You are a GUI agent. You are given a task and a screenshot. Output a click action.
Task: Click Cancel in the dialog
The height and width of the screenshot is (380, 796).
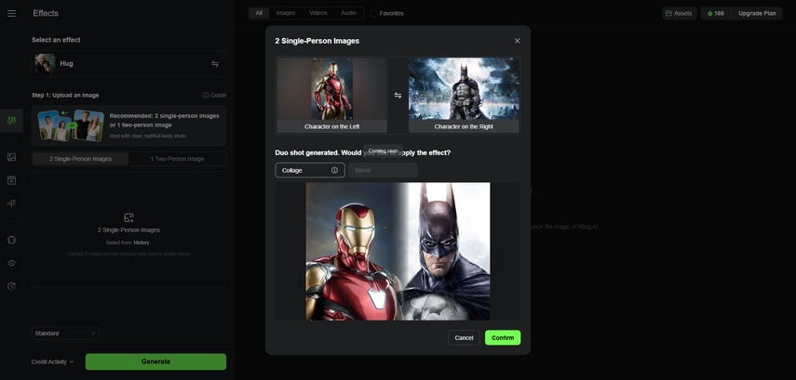click(x=464, y=338)
